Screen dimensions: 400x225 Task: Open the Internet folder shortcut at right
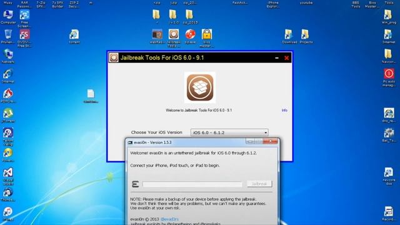389,36
